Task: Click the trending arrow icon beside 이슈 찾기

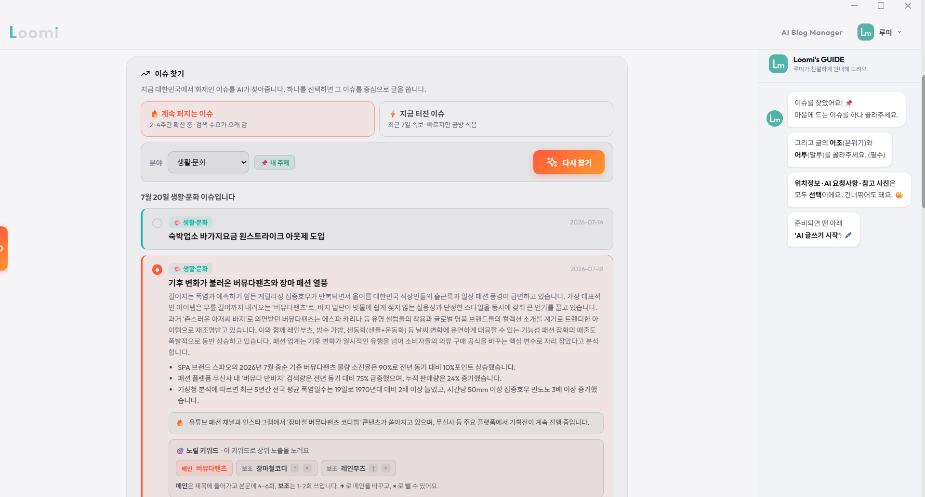Action: [145, 74]
